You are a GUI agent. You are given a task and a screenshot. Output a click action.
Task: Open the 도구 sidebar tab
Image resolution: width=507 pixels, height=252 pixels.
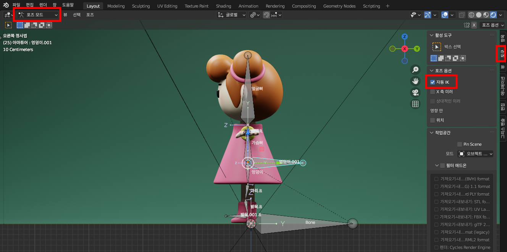pyautogui.click(x=502, y=54)
